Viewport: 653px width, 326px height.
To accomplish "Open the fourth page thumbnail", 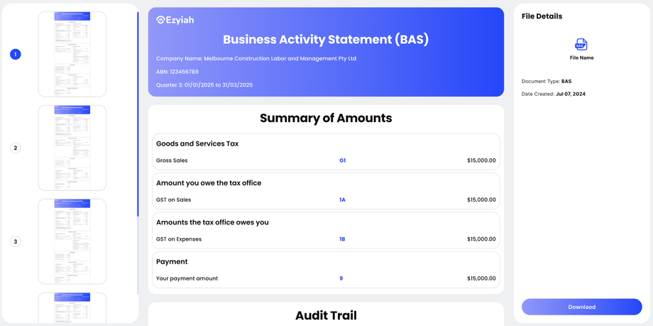I will click(x=72, y=308).
